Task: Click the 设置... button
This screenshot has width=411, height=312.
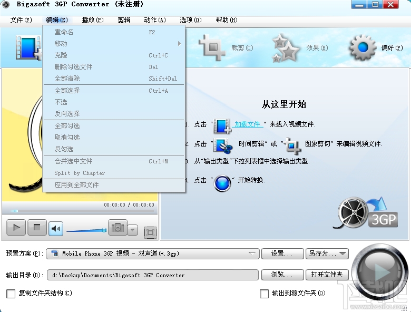Action: point(282,254)
